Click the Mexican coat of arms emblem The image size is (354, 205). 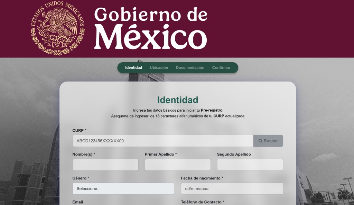(58, 28)
